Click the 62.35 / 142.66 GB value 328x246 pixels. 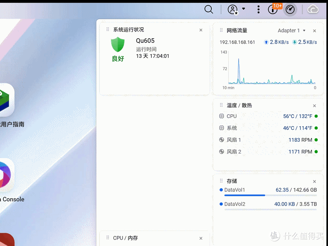click(296, 190)
